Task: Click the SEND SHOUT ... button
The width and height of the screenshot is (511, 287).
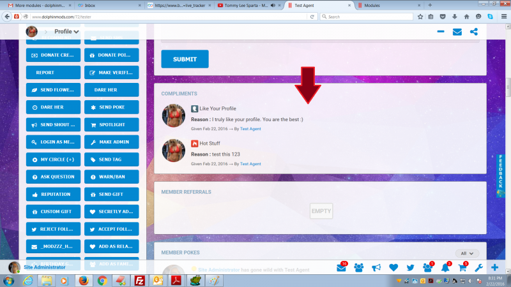Action: tap(53, 124)
